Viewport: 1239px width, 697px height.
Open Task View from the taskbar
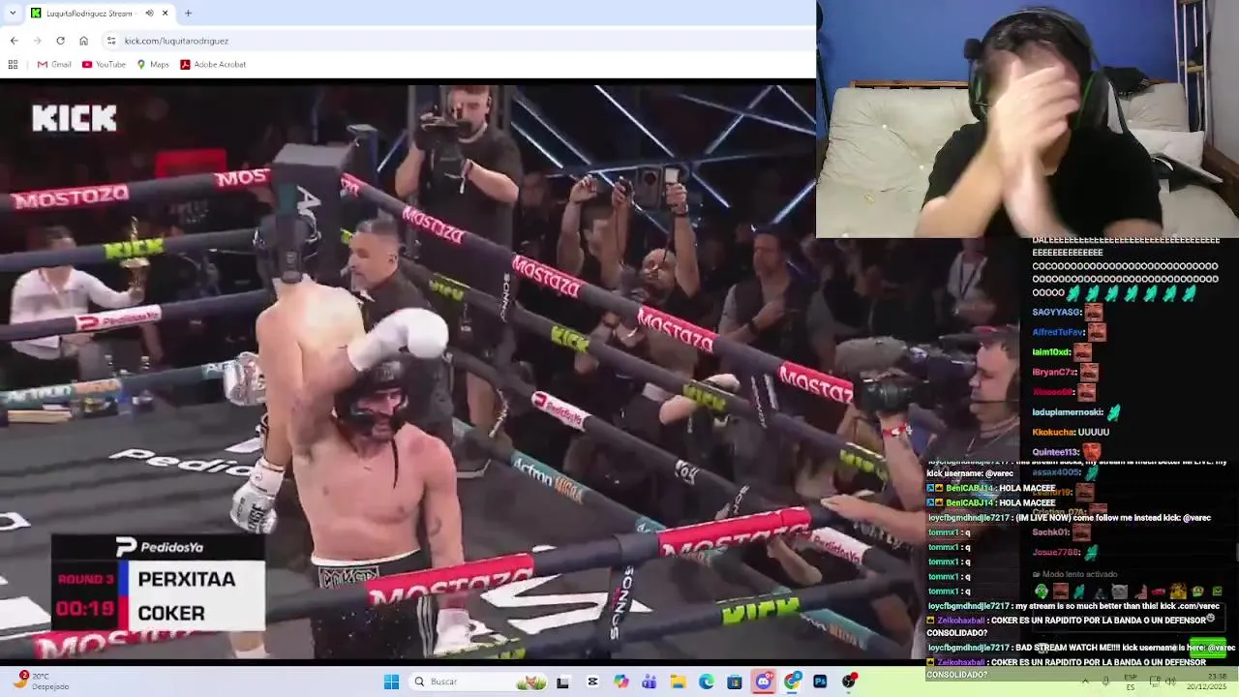point(562,682)
